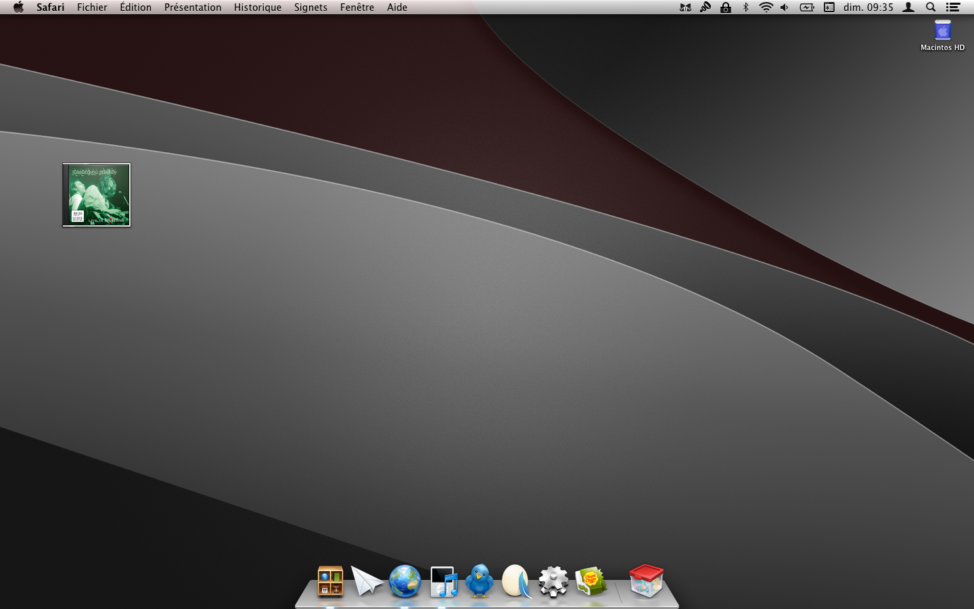Click the list icon at menu bar end
This screenshot has width=974, height=609.
point(953,7)
